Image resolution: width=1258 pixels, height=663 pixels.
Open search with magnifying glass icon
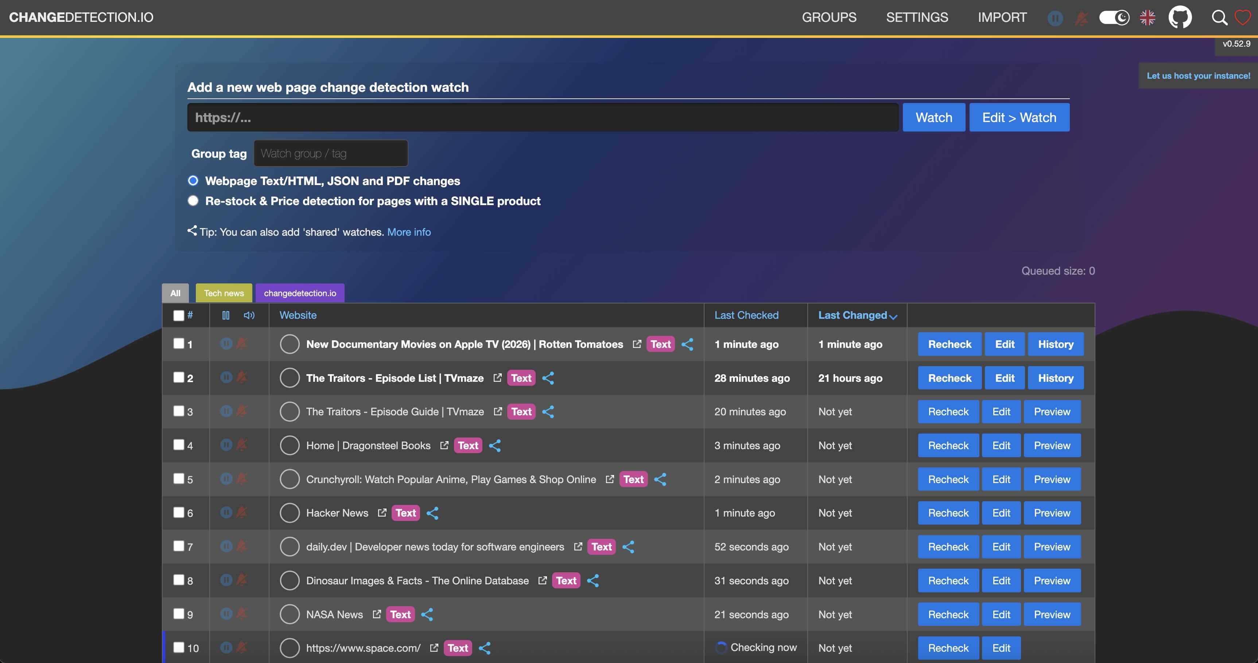[1219, 17]
